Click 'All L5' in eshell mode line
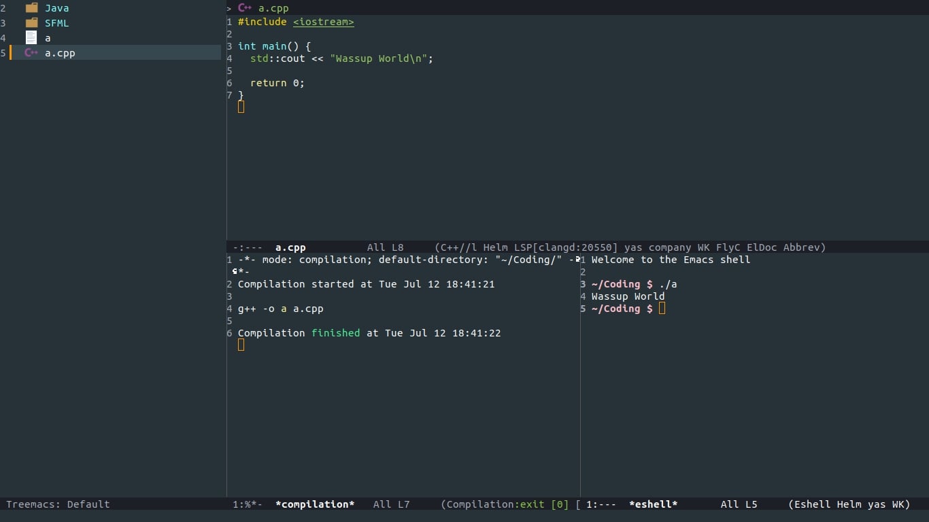This screenshot has width=929, height=522. click(x=739, y=504)
